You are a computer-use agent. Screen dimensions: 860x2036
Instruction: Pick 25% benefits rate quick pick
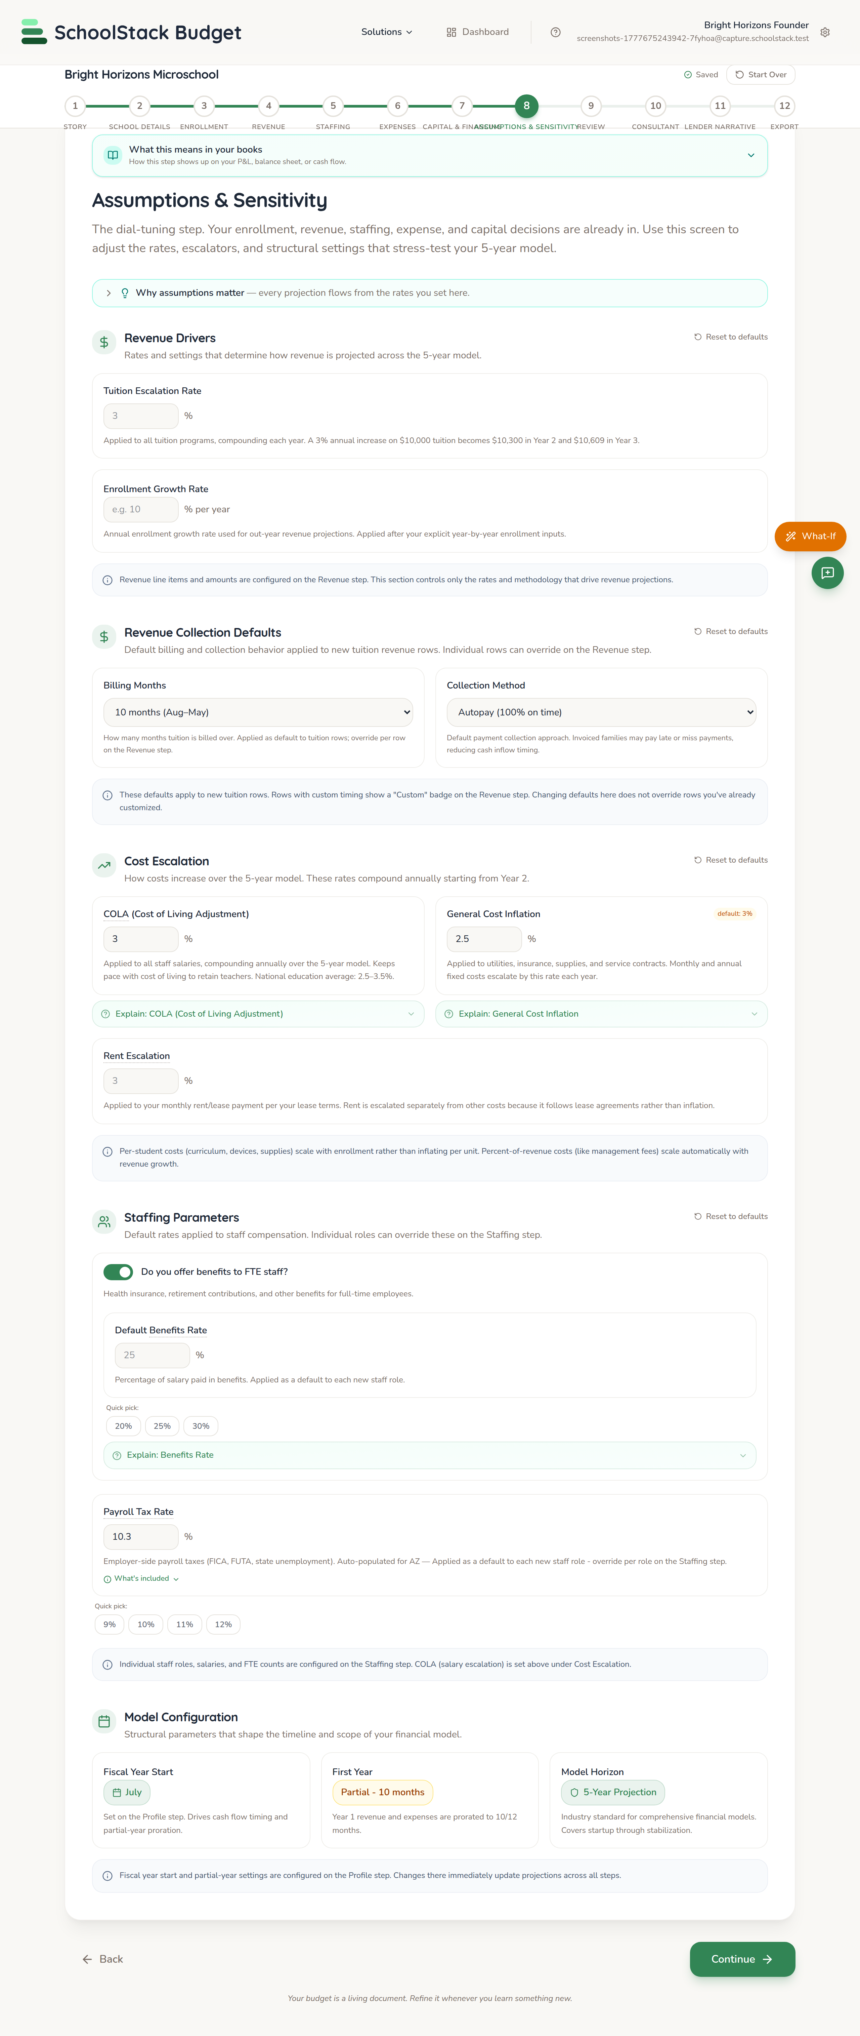point(162,1426)
